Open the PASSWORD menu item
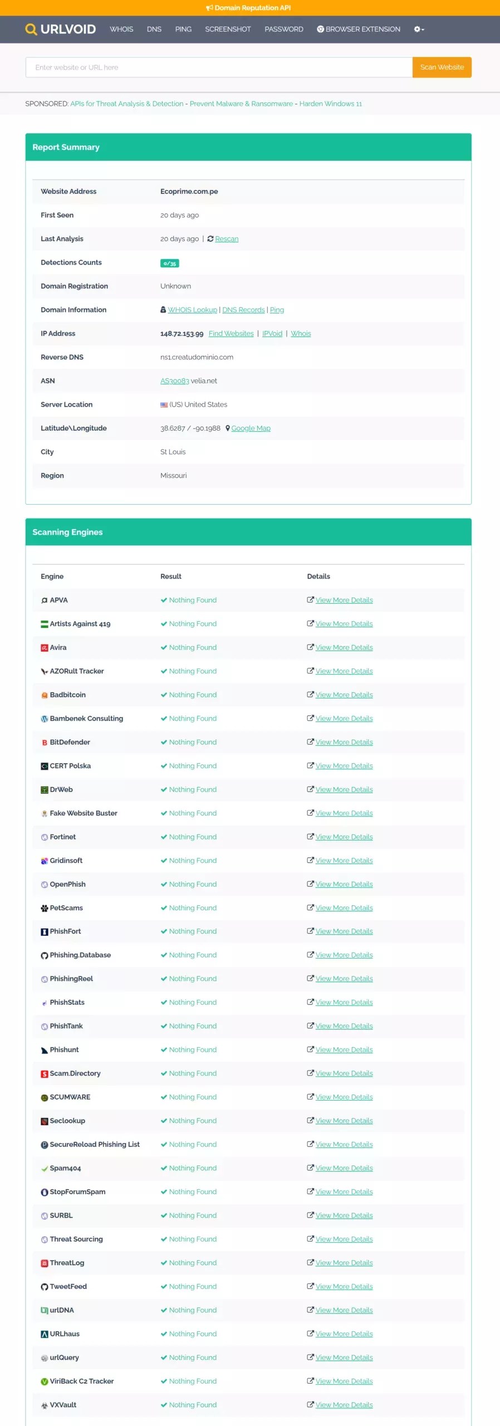Image resolution: width=500 pixels, height=1426 pixels. (284, 29)
